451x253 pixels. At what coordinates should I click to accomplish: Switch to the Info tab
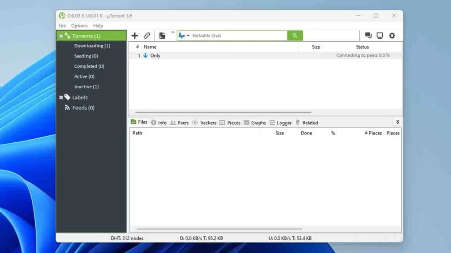[x=159, y=123]
